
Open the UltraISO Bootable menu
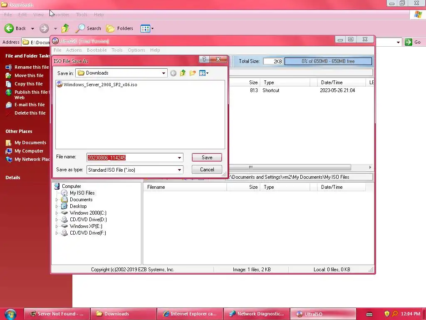97,50
